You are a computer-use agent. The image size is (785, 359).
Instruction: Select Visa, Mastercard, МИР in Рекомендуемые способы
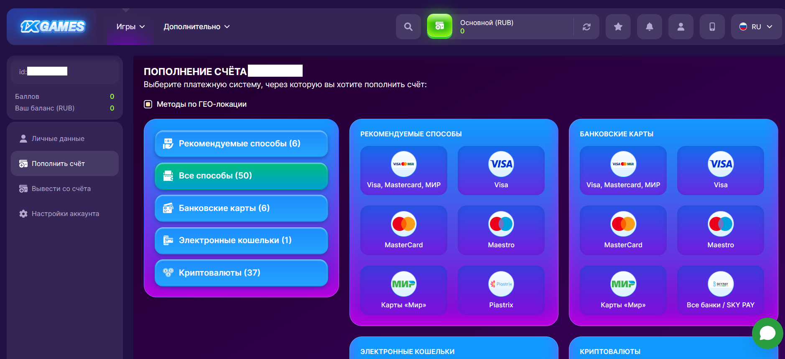tap(404, 171)
